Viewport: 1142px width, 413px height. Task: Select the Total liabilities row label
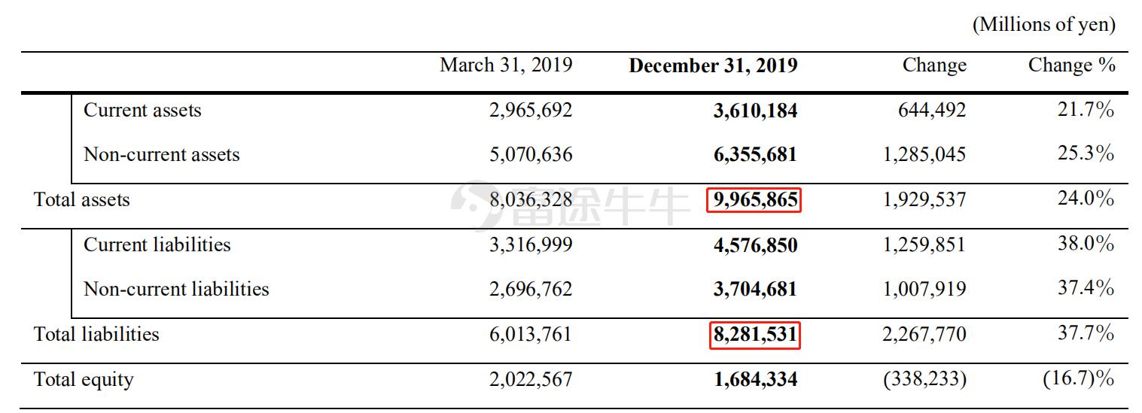[x=96, y=334]
